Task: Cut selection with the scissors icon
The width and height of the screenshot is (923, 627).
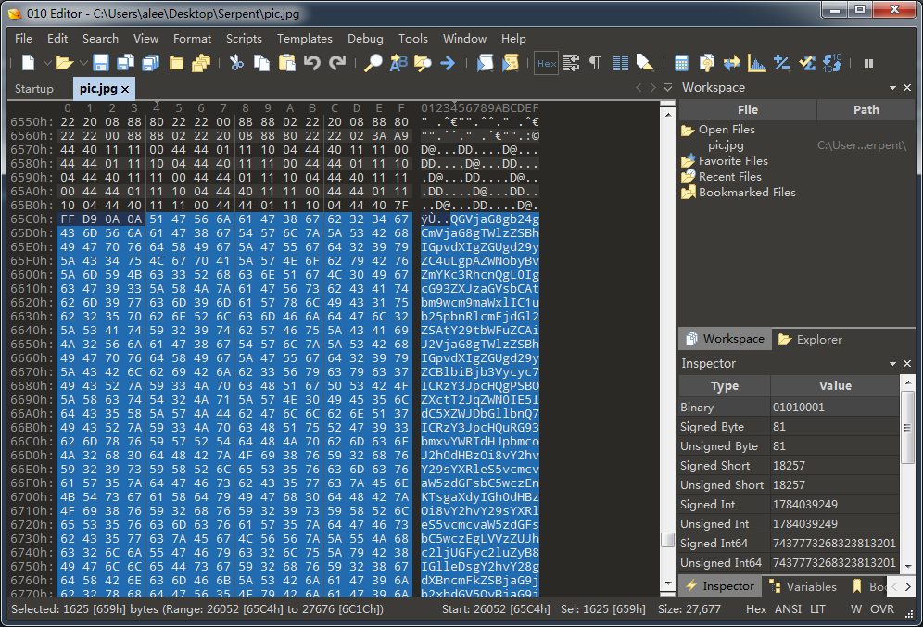Action: (x=236, y=63)
